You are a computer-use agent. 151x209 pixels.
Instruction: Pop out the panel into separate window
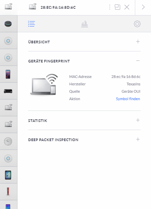pos(117,7)
